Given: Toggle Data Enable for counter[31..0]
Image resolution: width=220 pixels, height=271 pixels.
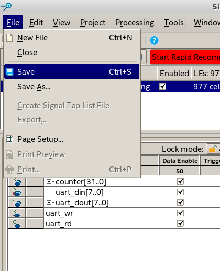Looking at the screenshot, I should pyautogui.click(x=180, y=181).
